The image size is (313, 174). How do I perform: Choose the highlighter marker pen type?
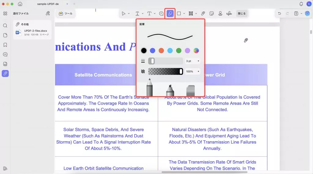point(170,90)
